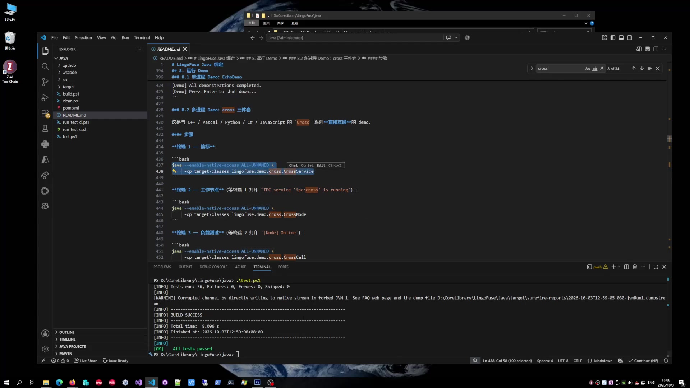Toggle Find in Selection option

click(x=649, y=69)
